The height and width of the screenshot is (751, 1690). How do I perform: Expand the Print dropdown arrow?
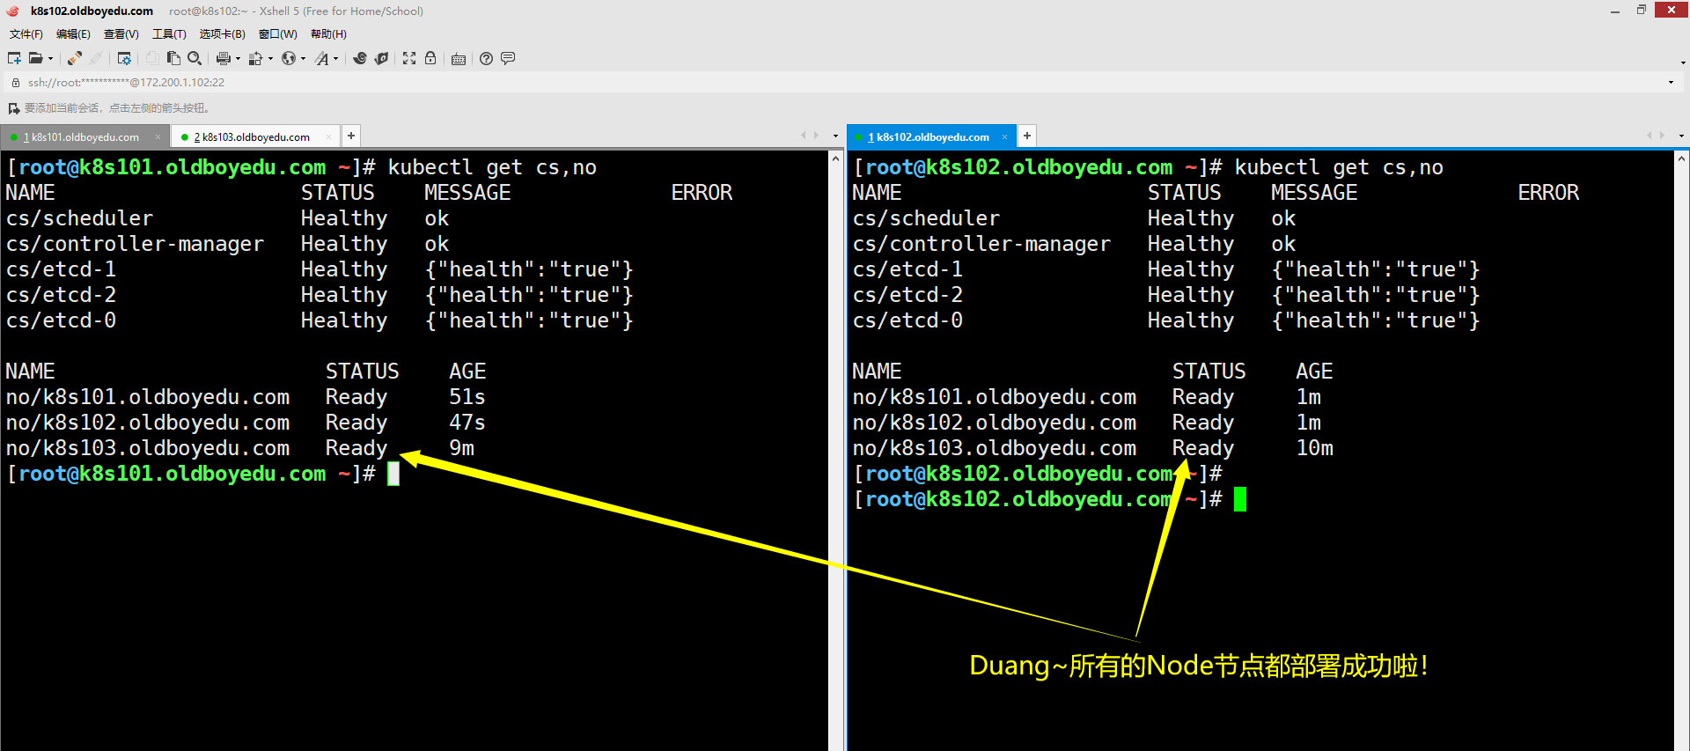238,59
